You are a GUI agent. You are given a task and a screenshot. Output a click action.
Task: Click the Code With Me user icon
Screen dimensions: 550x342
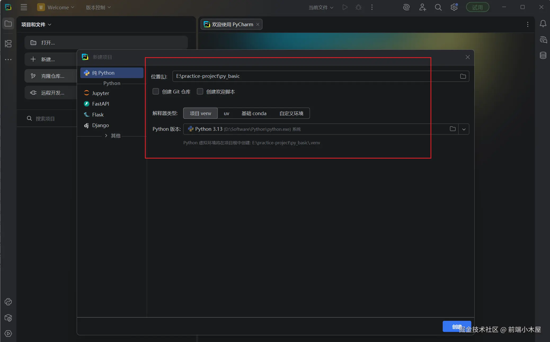(422, 7)
